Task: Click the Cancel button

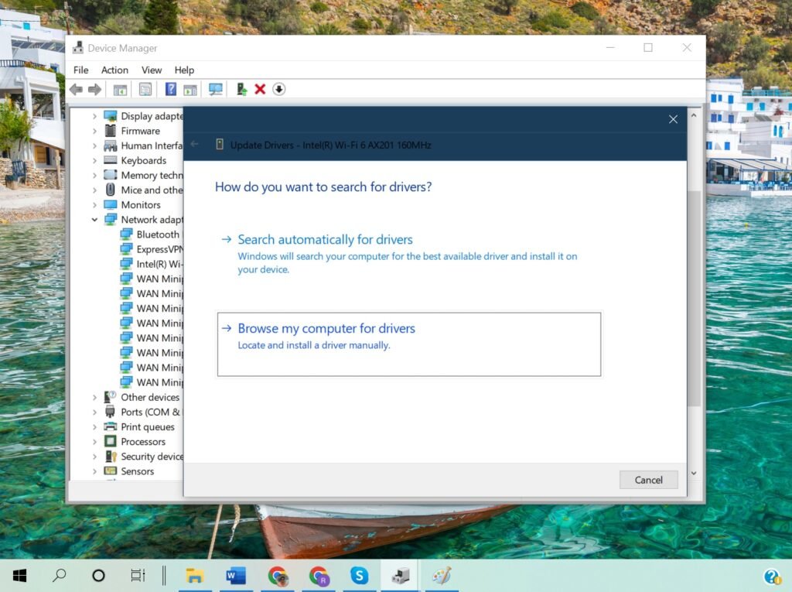Action: (649, 480)
